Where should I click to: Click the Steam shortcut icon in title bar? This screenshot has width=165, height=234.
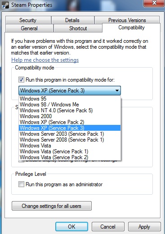[x=5, y=5]
